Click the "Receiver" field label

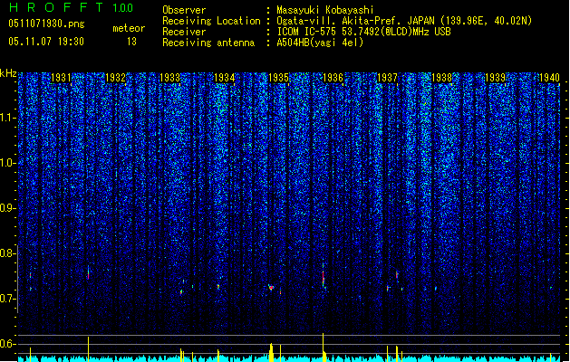[x=184, y=32]
